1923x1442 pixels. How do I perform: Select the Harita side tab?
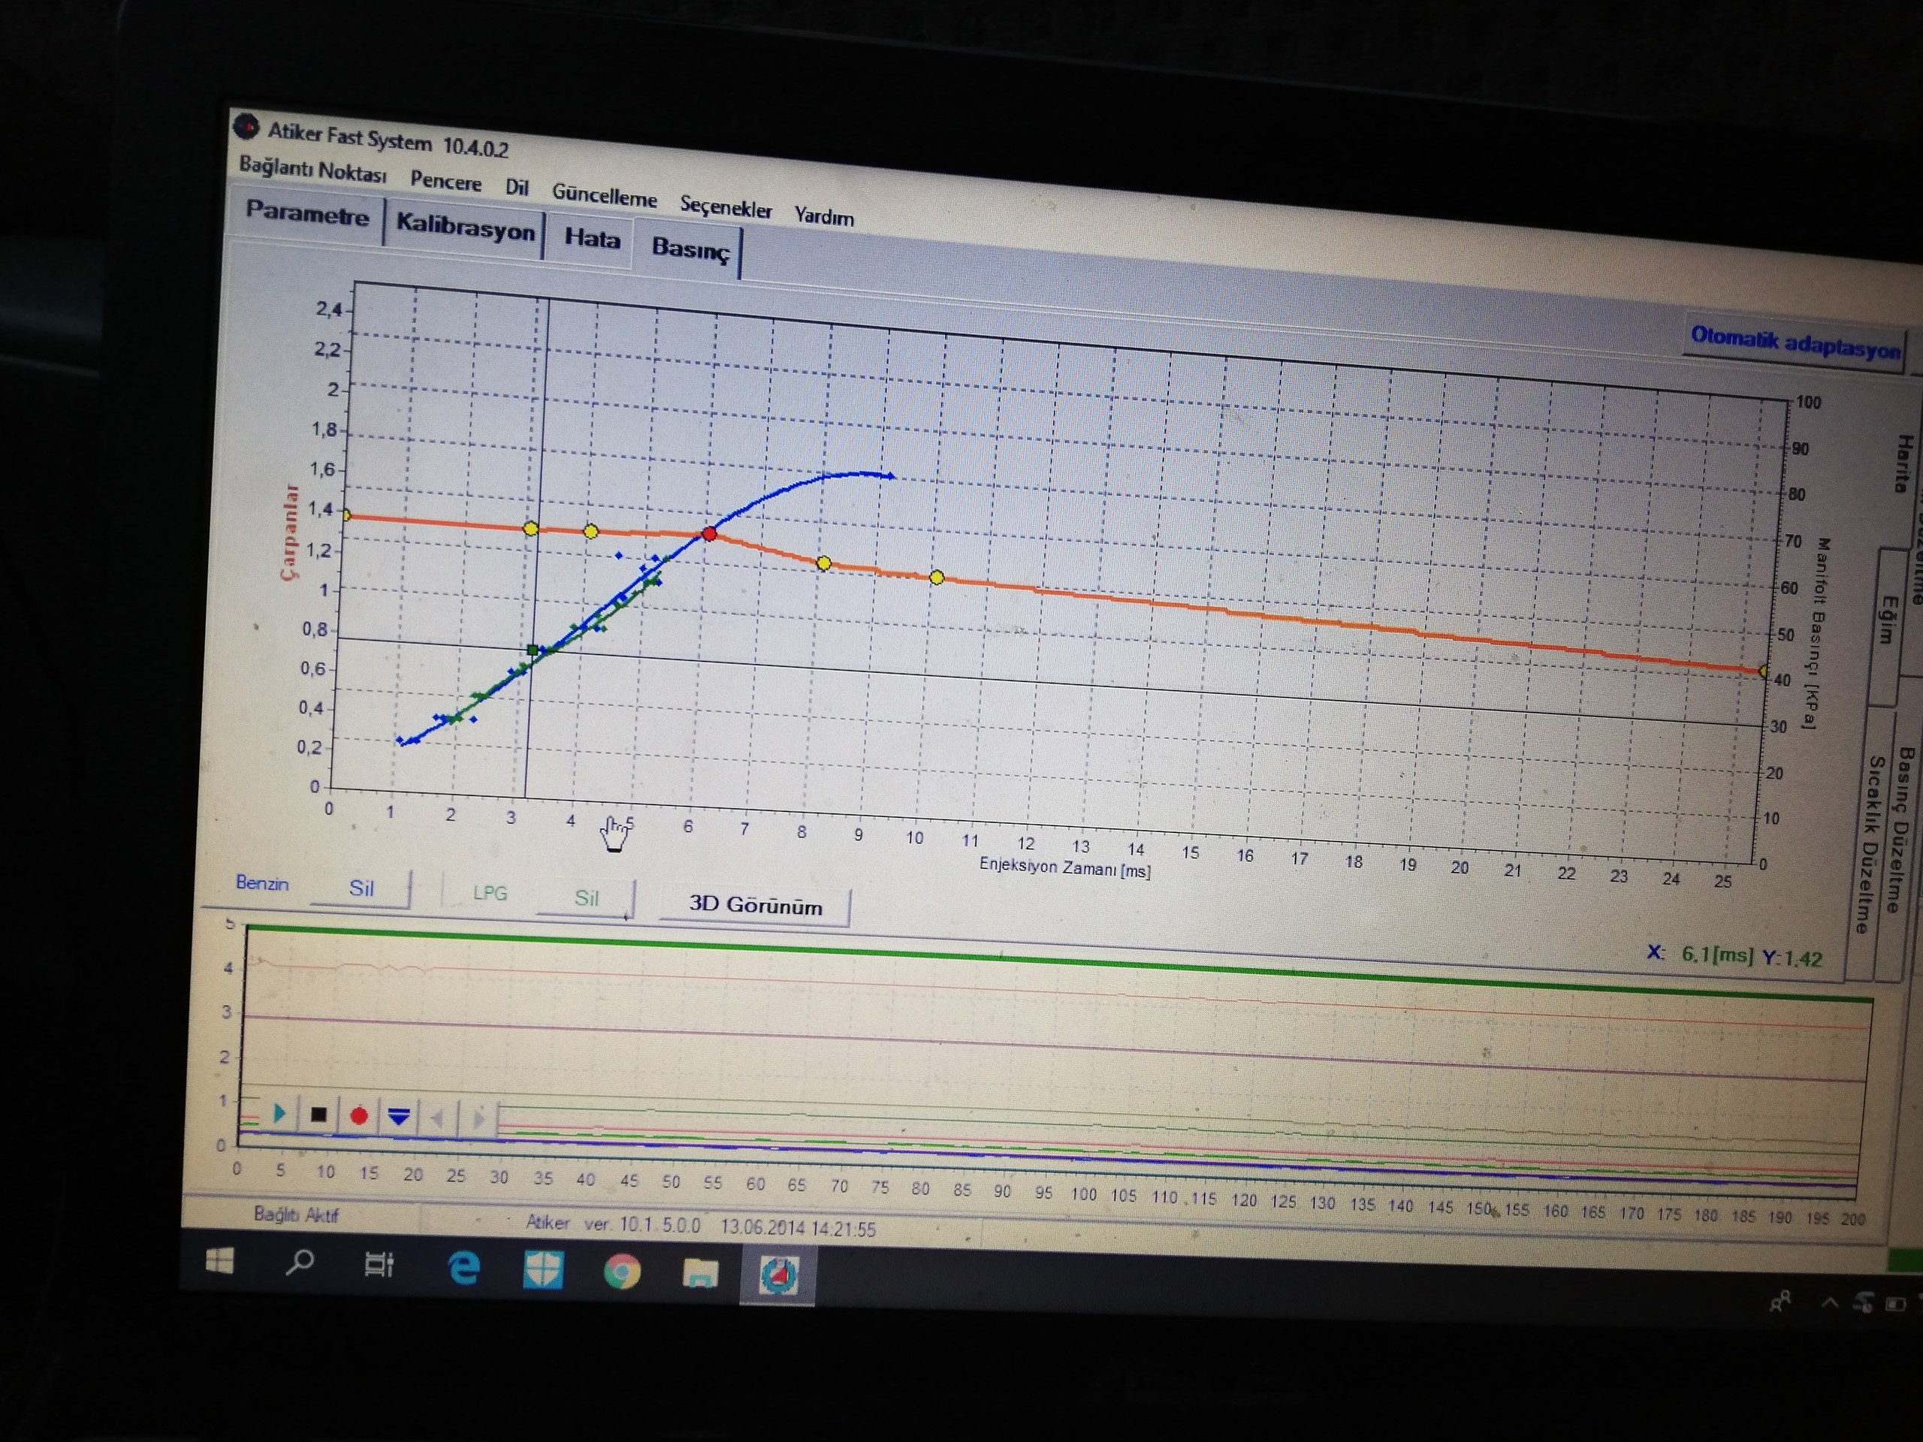pyautogui.click(x=1903, y=463)
